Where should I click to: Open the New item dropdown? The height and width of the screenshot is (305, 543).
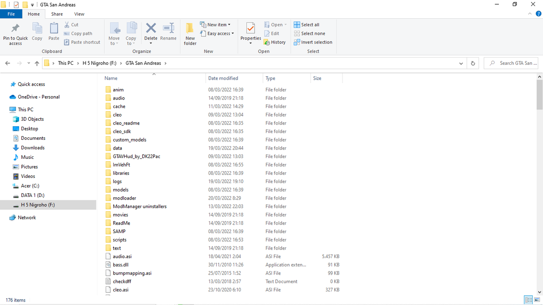coord(216,25)
